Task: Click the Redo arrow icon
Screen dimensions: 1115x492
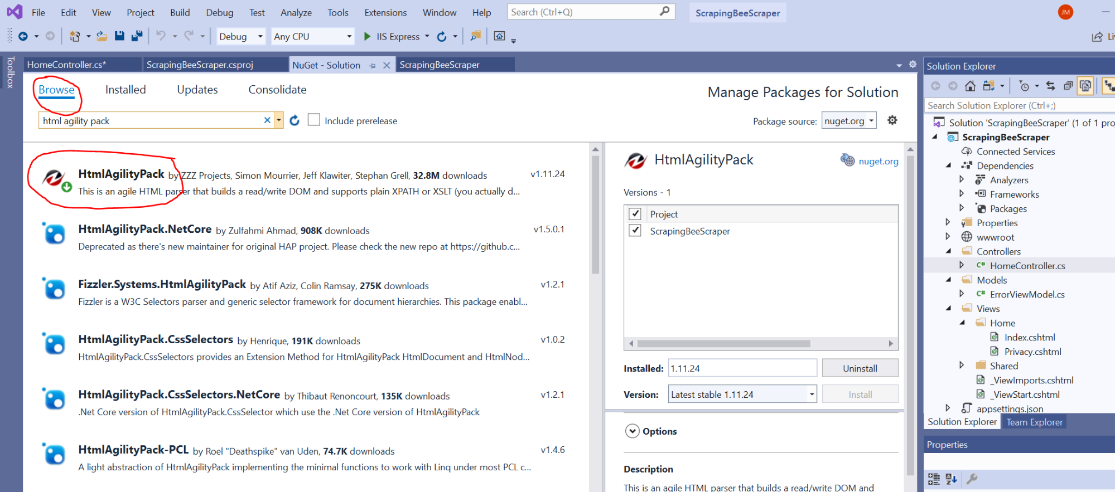Action: (189, 36)
